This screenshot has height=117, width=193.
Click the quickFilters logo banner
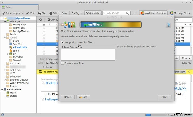point(111,25)
